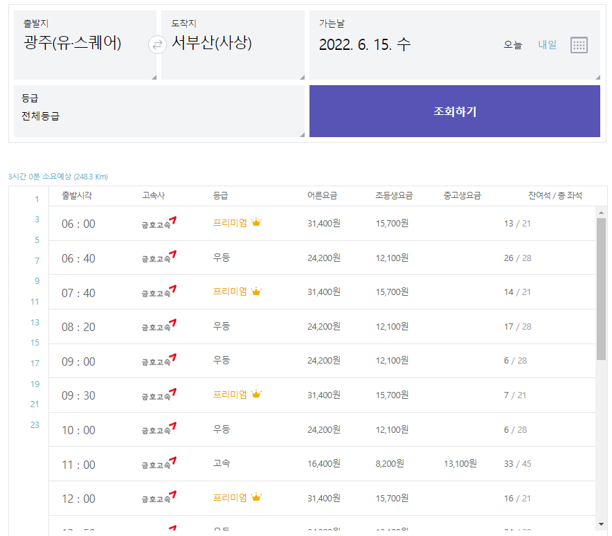Open the calendar date picker icon
This screenshot has width=612, height=536.
click(x=579, y=45)
